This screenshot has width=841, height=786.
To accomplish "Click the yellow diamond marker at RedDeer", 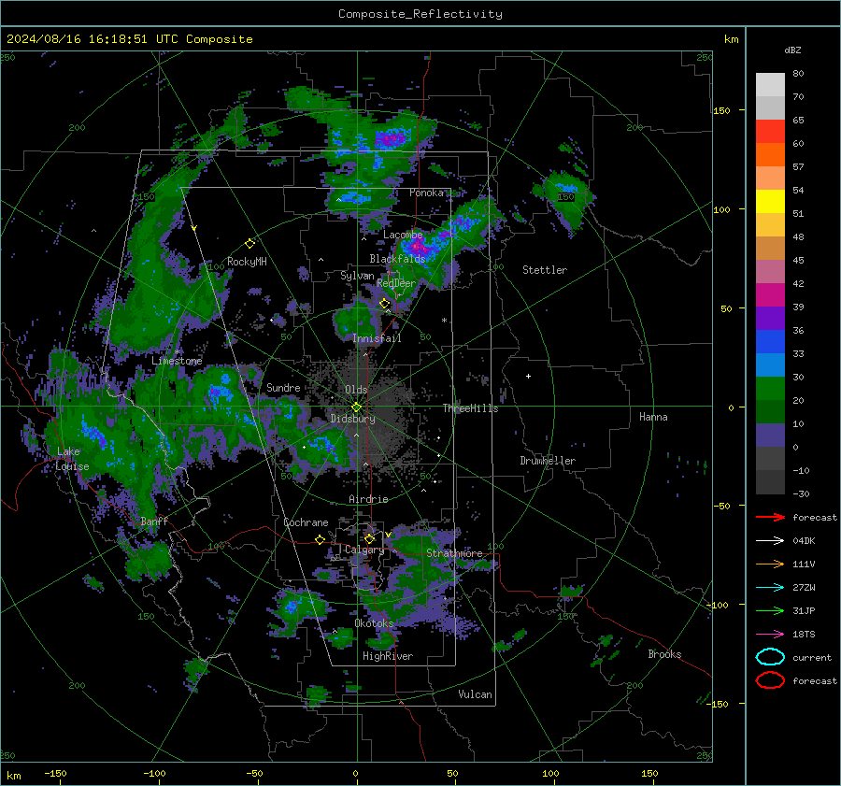I will point(385,304).
